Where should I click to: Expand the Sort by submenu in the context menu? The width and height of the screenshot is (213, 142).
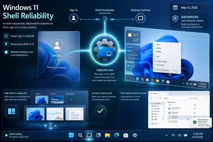click(x=178, y=49)
